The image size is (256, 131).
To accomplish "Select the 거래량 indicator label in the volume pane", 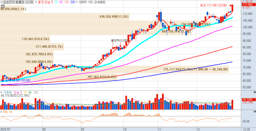I will pyautogui.click(x=8, y=93).
